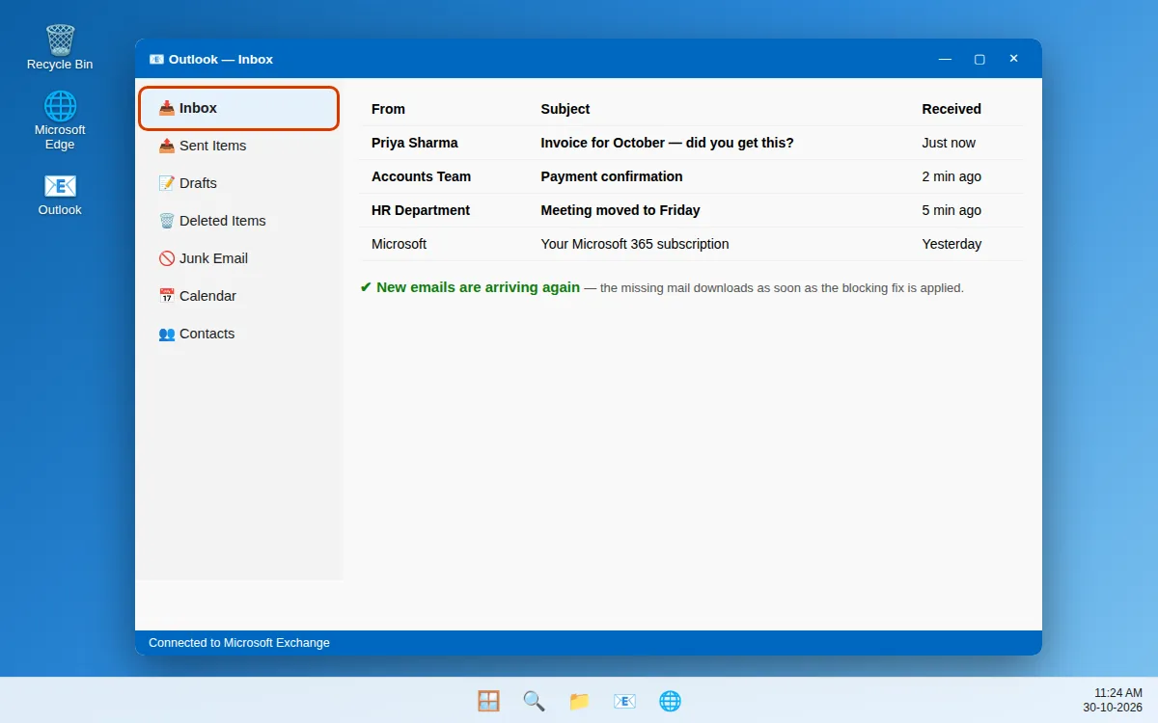
Task: Open the Drafts folder
Action: [239, 183]
